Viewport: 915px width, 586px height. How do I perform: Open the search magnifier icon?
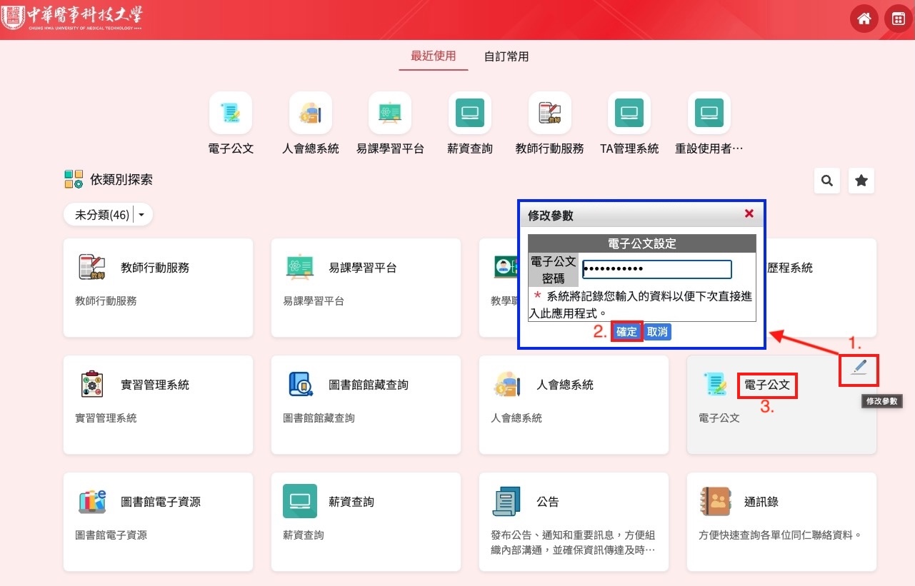click(x=826, y=181)
